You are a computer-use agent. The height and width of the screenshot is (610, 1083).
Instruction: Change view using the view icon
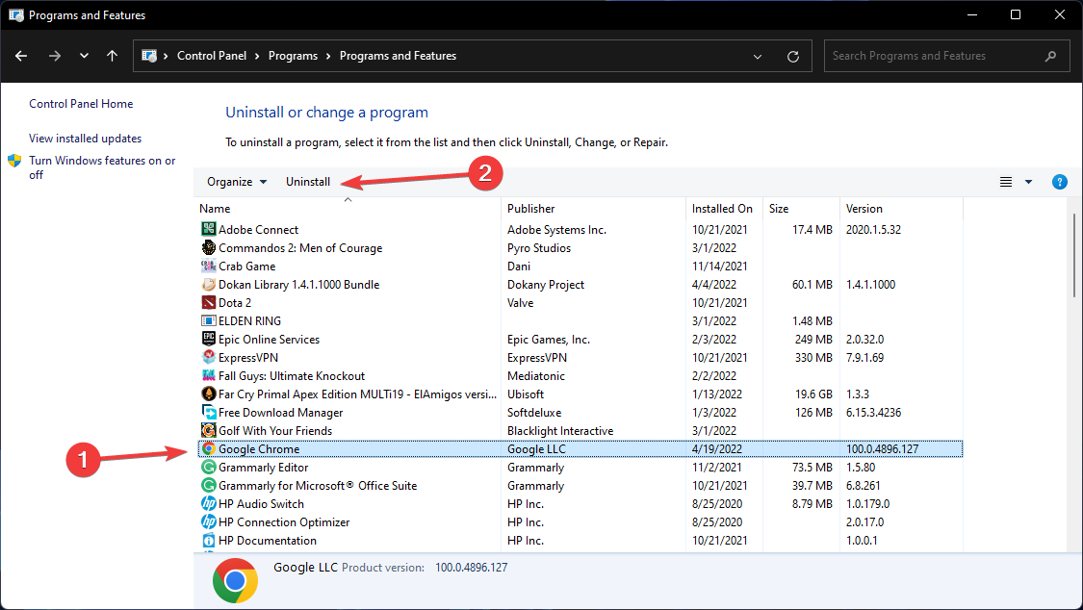pos(1006,182)
